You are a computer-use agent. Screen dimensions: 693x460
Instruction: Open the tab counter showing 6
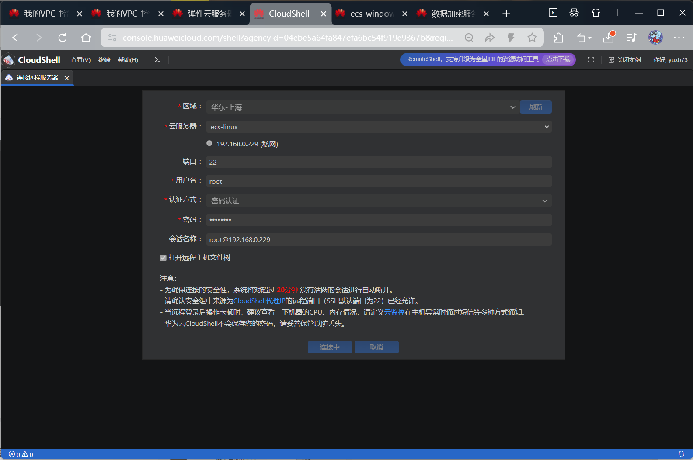coord(553,13)
